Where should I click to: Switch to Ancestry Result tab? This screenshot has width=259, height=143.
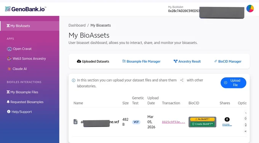click(187, 61)
